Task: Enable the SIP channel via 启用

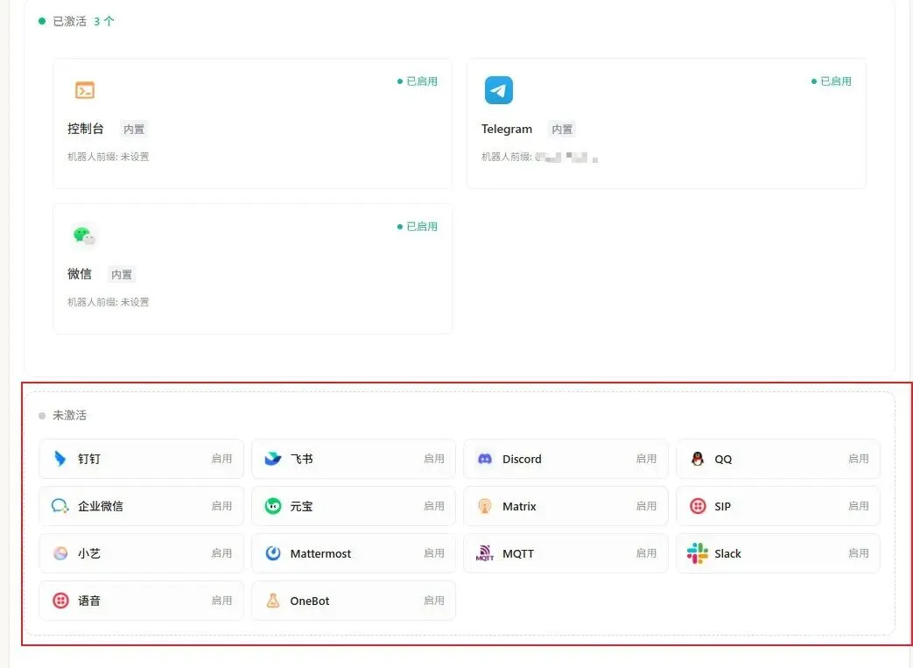Action: point(859,506)
